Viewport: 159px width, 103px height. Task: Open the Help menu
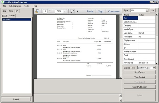pyautogui.click(x=36, y=6)
